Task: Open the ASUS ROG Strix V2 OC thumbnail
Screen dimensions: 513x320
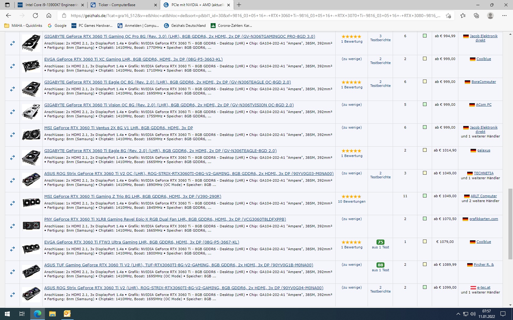Action: point(31,180)
